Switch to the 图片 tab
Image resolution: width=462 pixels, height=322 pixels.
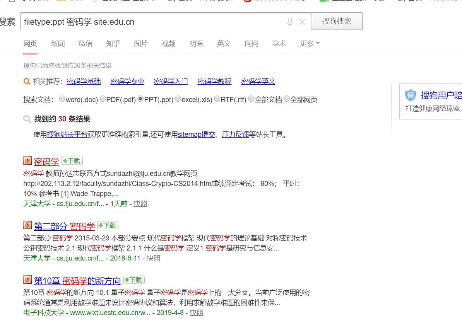(x=141, y=44)
